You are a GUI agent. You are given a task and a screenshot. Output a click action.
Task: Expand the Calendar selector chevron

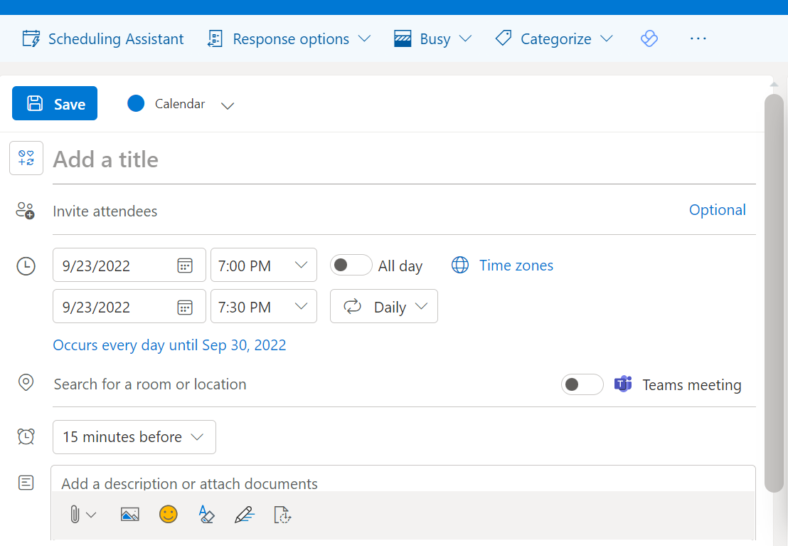[x=228, y=105]
